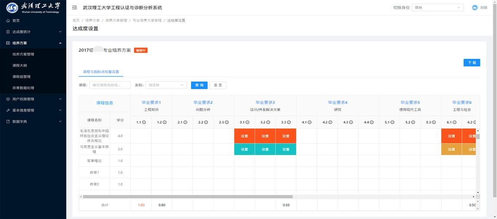Click the 查询 search button
This screenshot has width=497, height=219.
[x=199, y=85]
